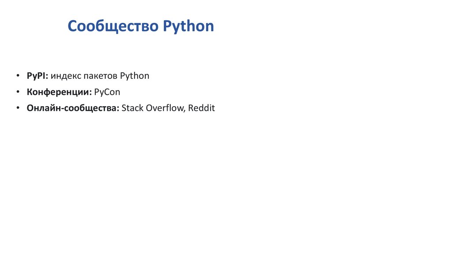Click the bullet marker before "PyPI"

pyautogui.click(x=17, y=76)
